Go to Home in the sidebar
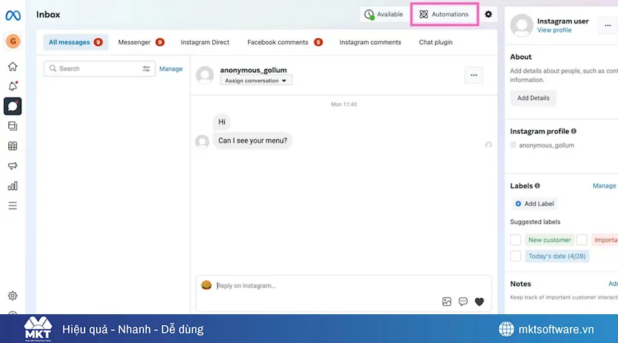The height and width of the screenshot is (343, 618). [x=12, y=67]
